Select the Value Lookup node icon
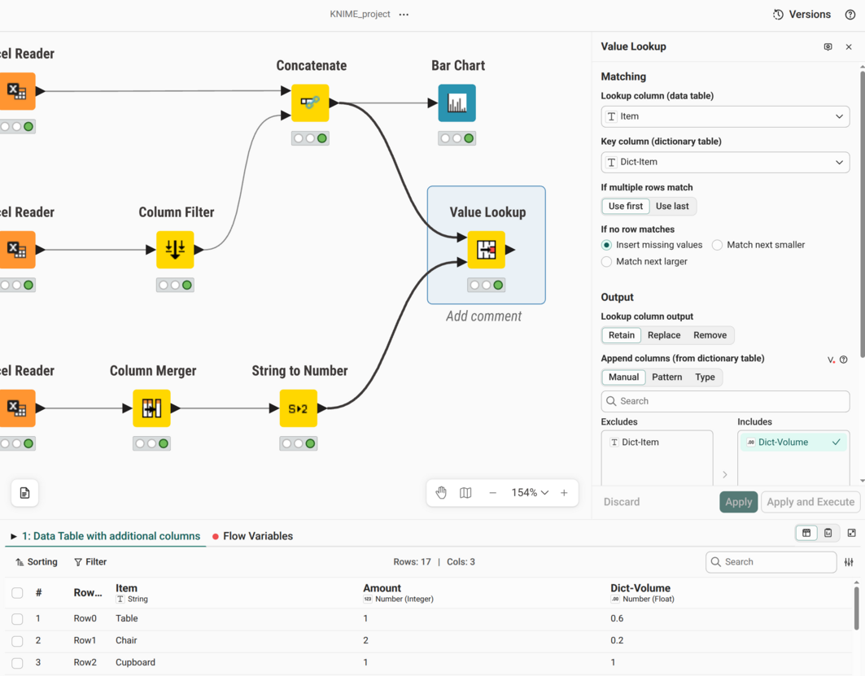The width and height of the screenshot is (865, 676). (486, 250)
